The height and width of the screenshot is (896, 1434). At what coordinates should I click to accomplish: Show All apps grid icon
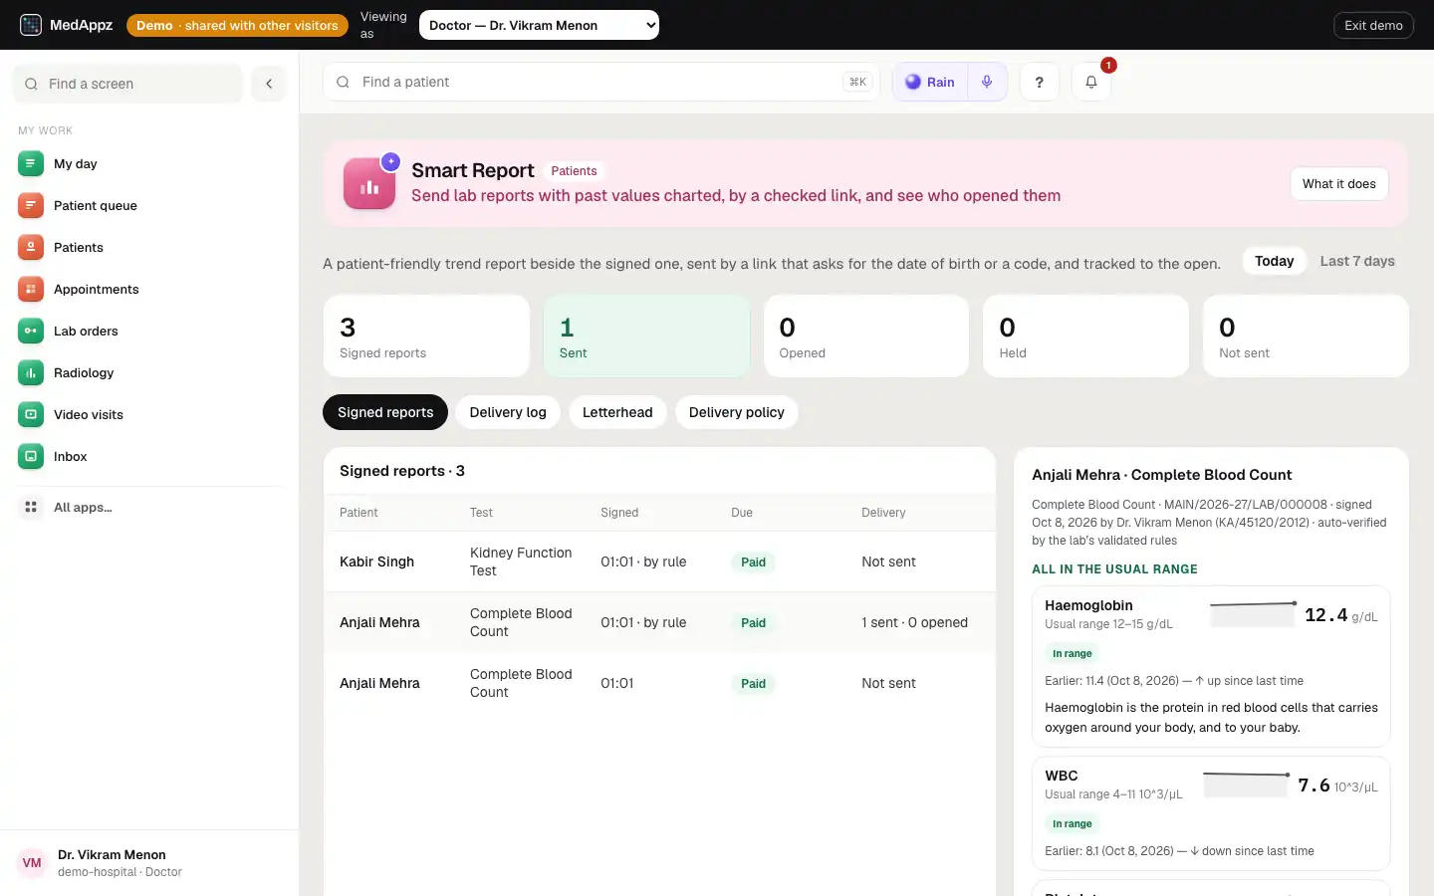(31, 507)
